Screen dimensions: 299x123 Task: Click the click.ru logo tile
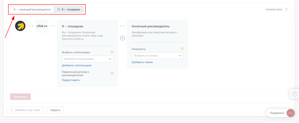tap(42, 26)
